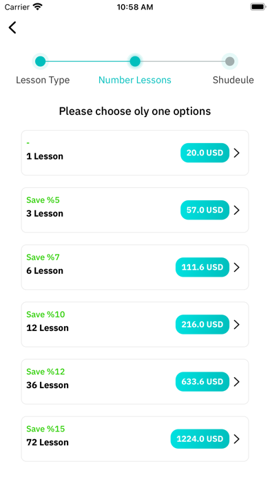Select the 36 Lesson Save %12 card

pyautogui.click(x=135, y=381)
